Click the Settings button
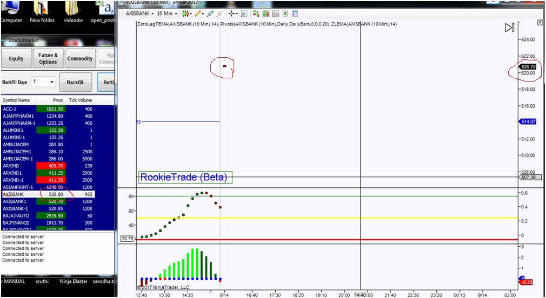The image size is (546, 298). [106, 83]
